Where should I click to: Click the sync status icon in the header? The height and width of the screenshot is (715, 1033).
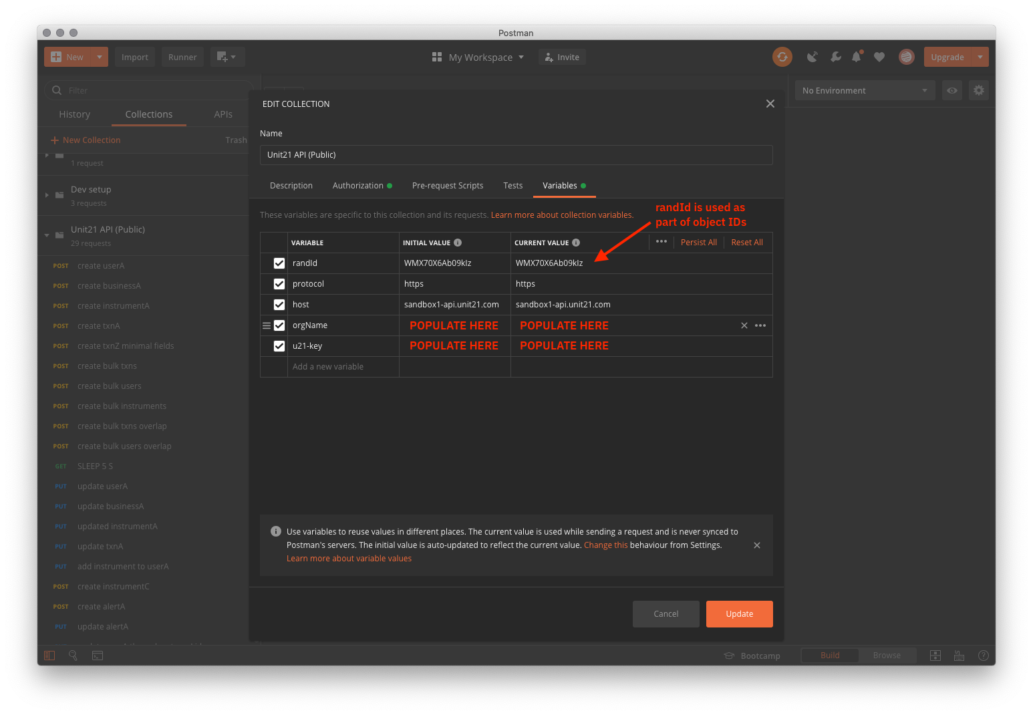(782, 57)
